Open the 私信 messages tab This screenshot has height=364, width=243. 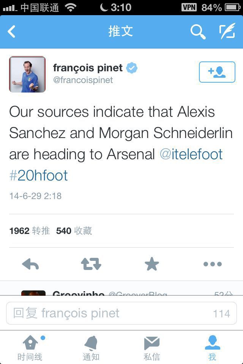[152, 348]
